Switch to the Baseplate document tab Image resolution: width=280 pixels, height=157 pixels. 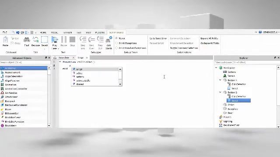pos(64,58)
